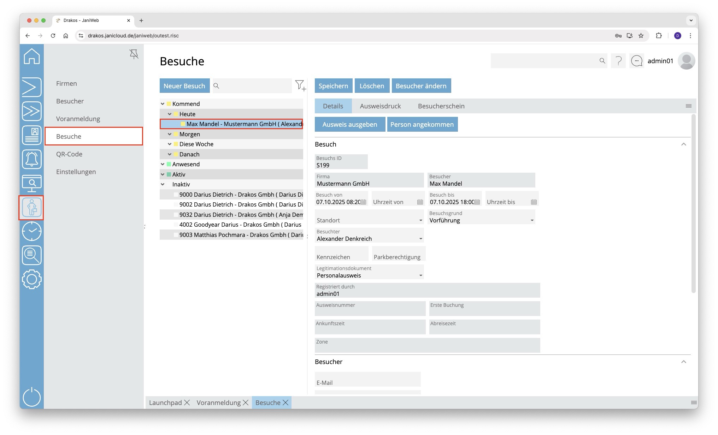Collapse the Kommend tree node
The height and width of the screenshot is (435, 718).
tap(163, 104)
